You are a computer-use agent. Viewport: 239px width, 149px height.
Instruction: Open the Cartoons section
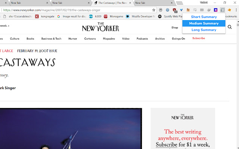90,39
